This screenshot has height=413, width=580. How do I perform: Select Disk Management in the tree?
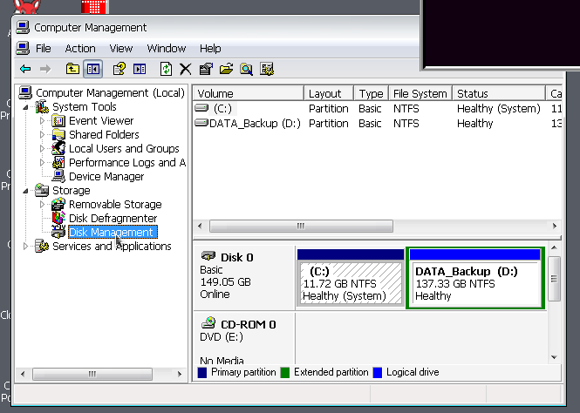[113, 233]
